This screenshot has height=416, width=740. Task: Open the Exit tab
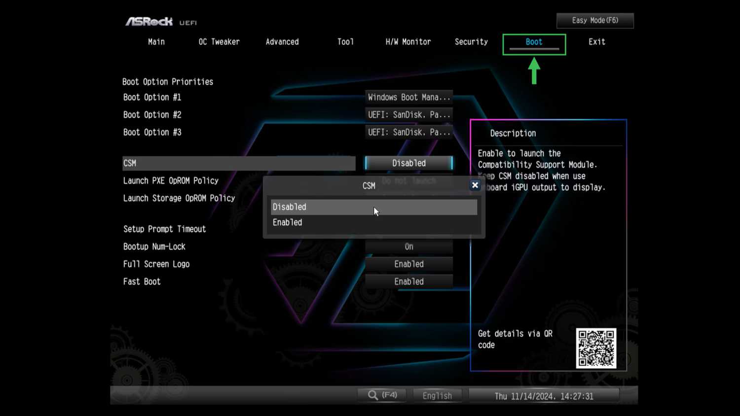pyautogui.click(x=597, y=42)
